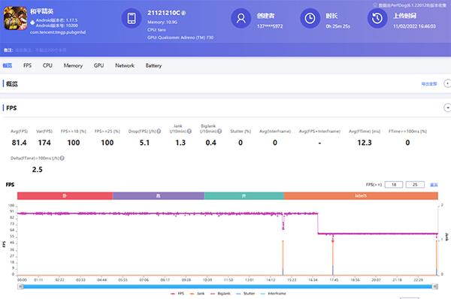Viewport: 451px width, 299px height.
Task: Select the purple label segment above chart
Action: (158, 196)
